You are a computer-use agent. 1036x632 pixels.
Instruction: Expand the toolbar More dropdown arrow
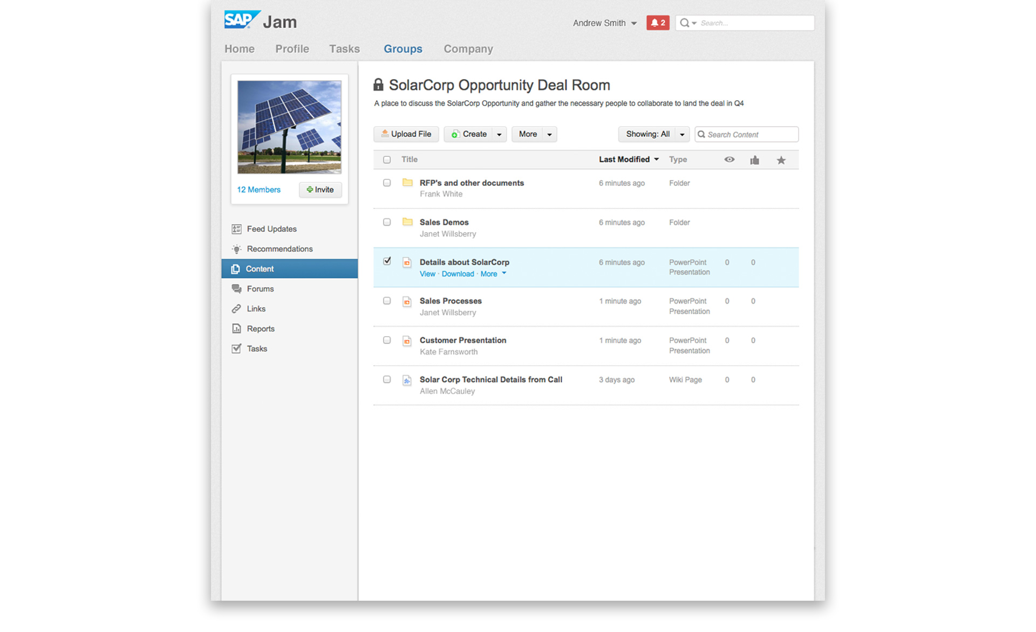[x=550, y=134]
